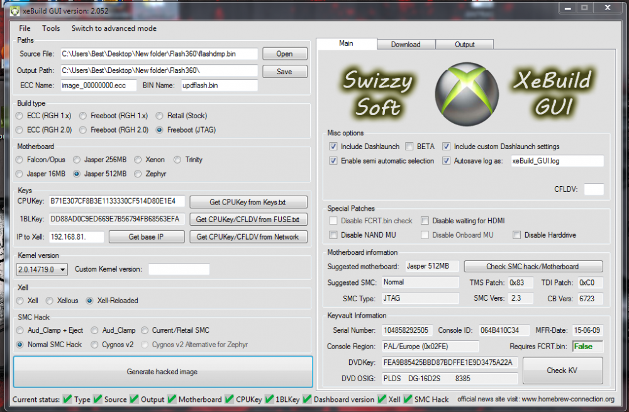Choose Zephyr motherboard
The height and width of the screenshot is (412, 629).
click(x=150, y=174)
